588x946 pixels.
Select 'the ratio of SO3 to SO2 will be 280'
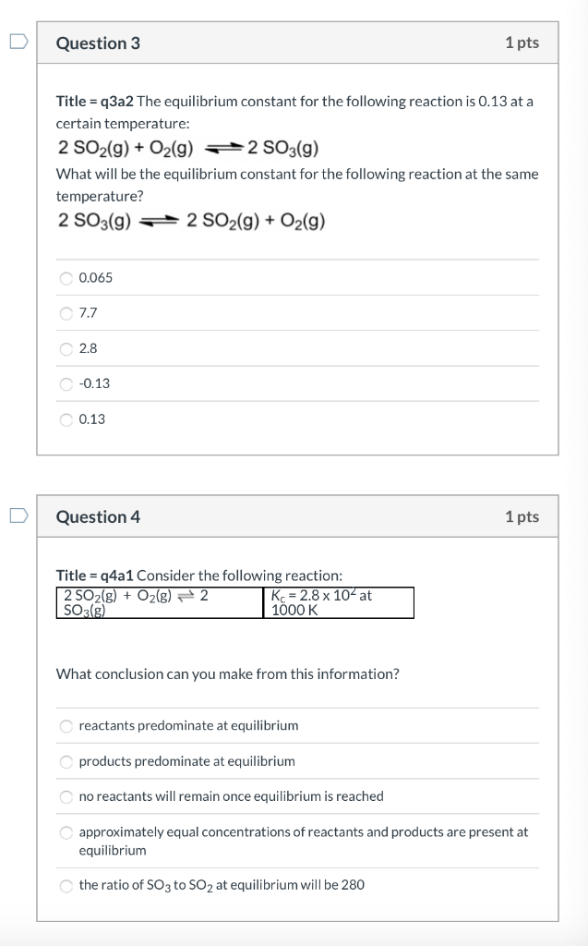pos(66,885)
